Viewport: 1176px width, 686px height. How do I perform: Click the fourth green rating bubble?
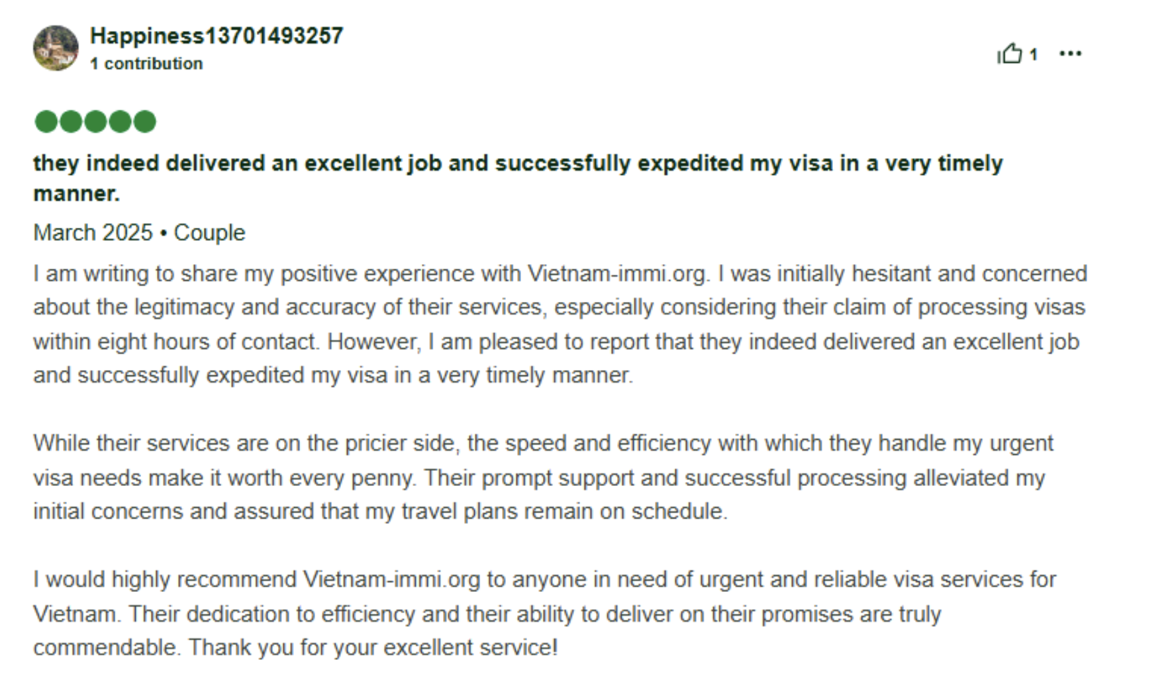(120, 122)
